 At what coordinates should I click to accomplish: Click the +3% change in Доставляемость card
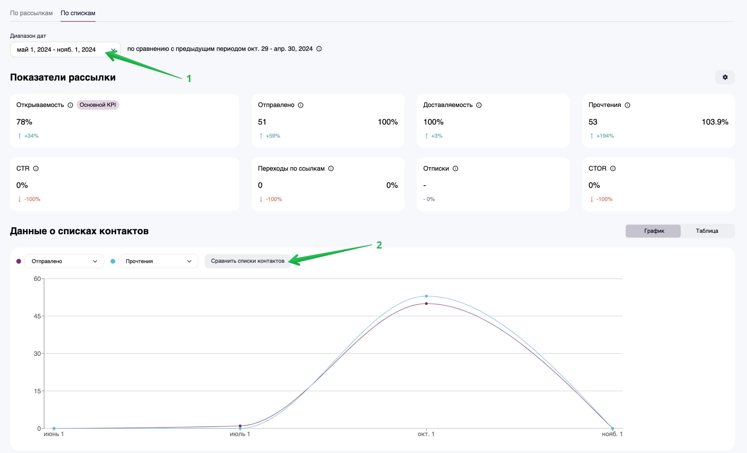coord(434,136)
